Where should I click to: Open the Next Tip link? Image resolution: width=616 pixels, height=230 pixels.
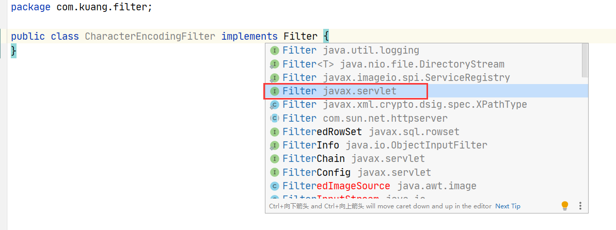[508, 206]
